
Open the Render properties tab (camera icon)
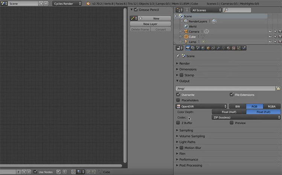(x=188, y=48)
